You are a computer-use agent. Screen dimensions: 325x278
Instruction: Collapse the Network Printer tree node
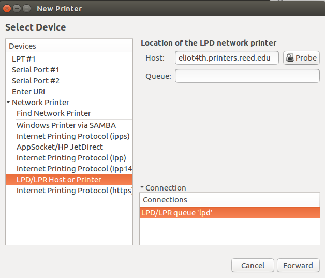[x=8, y=103]
